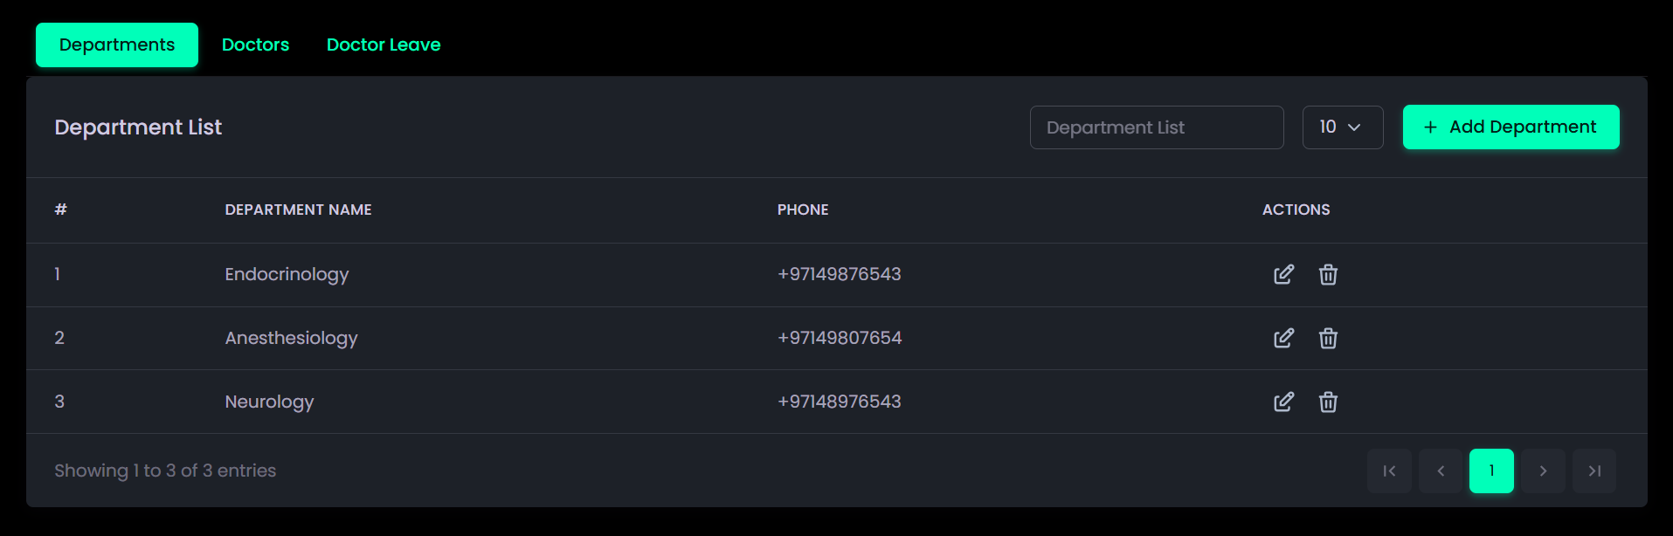This screenshot has width=1673, height=536.
Task: Remove the Neurology department
Action: 1328,402
